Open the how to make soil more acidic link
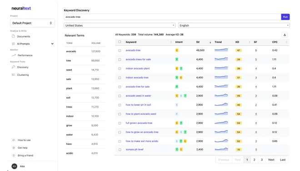This screenshot has width=300, height=171. tap(142, 141)
